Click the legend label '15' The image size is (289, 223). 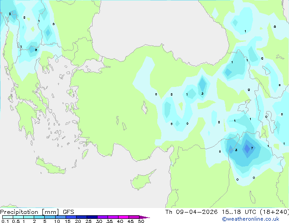click(x=67, y=221)
